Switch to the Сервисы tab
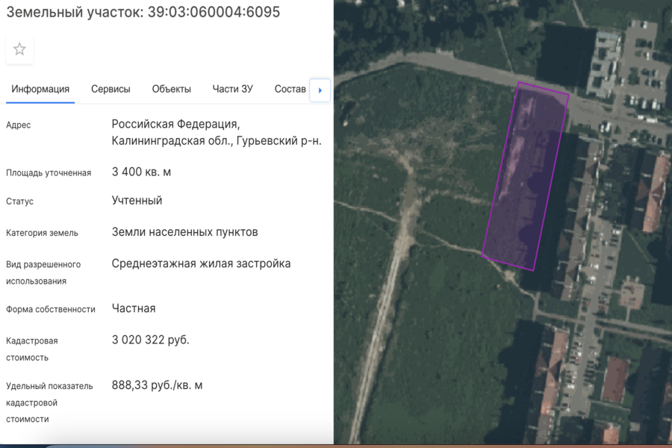 tap(111, 88)
